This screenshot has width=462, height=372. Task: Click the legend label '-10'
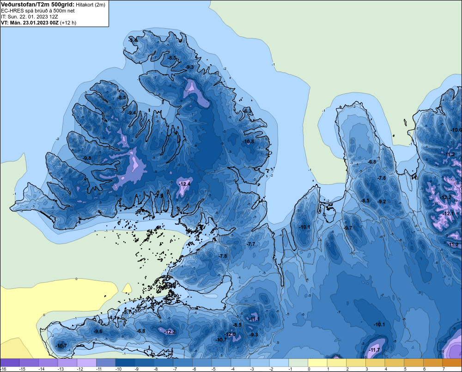(x=118, y=369)
